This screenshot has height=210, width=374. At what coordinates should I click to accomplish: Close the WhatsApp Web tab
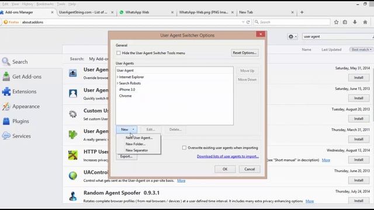[x=172, y=12]
